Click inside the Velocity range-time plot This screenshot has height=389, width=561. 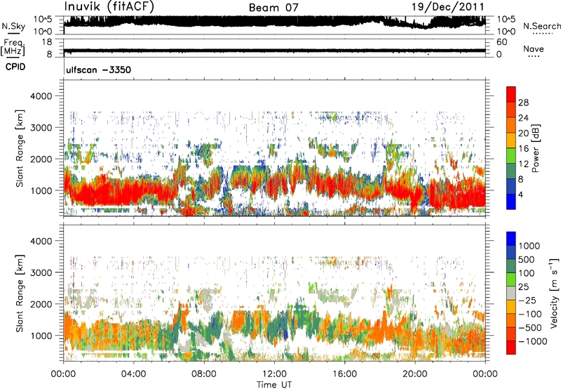tap(274, 292)
